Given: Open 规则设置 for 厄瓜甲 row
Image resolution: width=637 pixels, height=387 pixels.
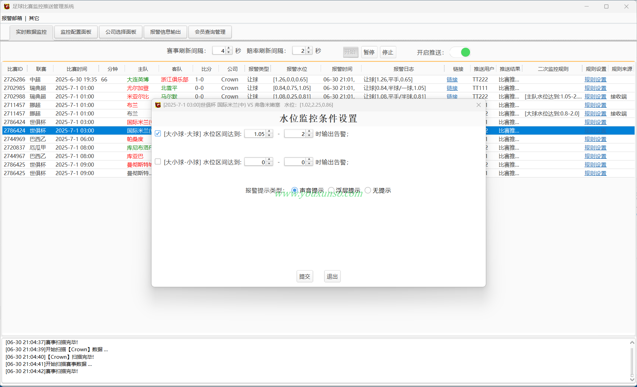Looking at the screenshot, I should (x=595, y=148).
